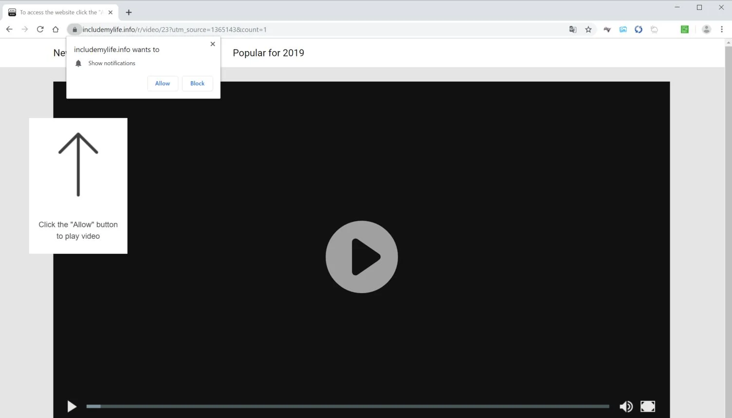The image size is (732, 418).
Task: Bookmark this page with the star
Action: [x=588, y=30]
